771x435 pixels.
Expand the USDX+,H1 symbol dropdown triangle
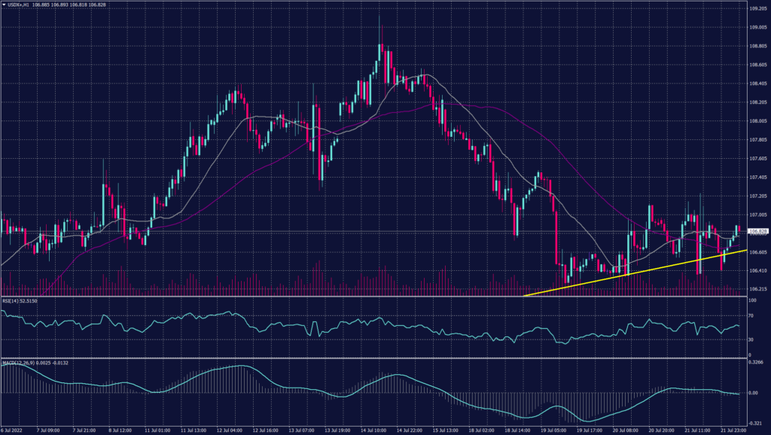6,5
